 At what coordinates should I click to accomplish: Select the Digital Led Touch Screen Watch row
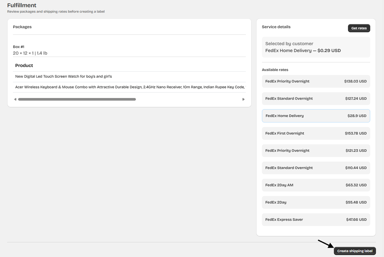point(64,76)
